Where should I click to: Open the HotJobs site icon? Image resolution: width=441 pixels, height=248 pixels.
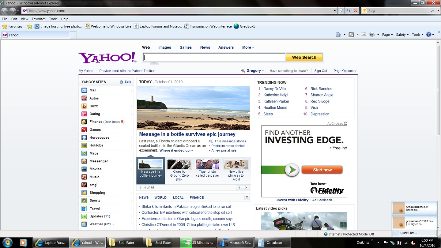point(84,145)
